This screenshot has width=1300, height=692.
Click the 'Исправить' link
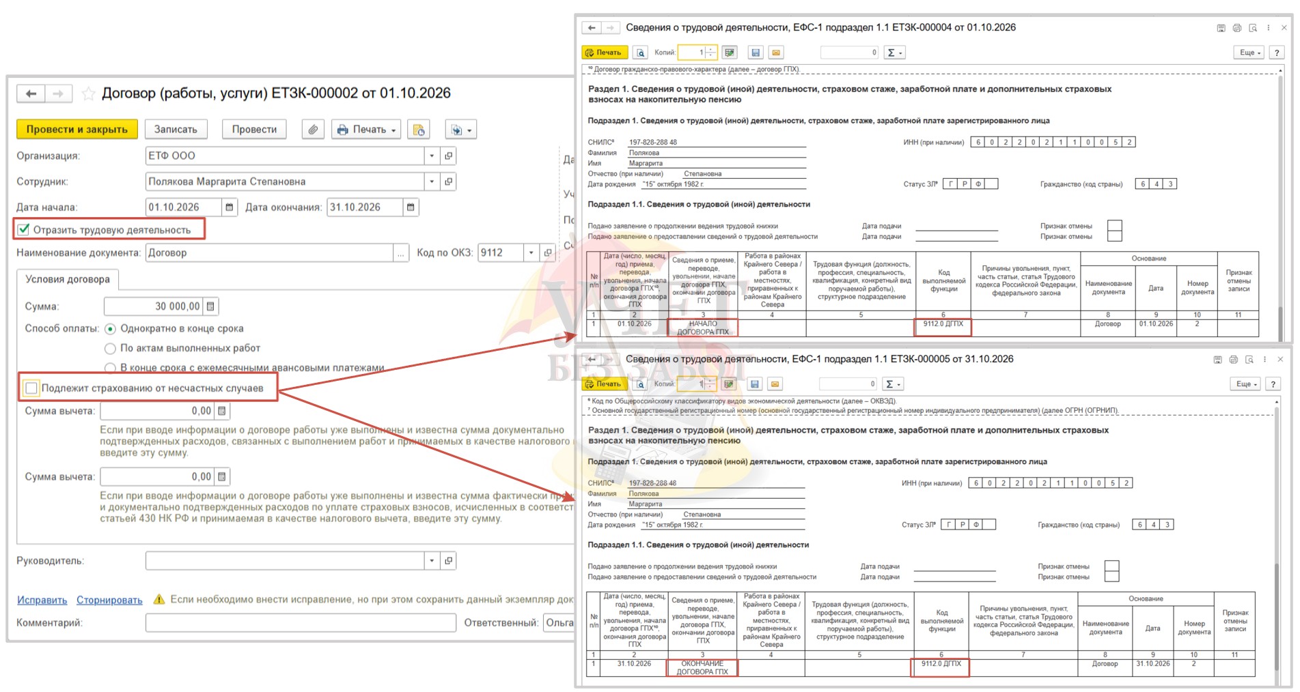coord(42,601)
